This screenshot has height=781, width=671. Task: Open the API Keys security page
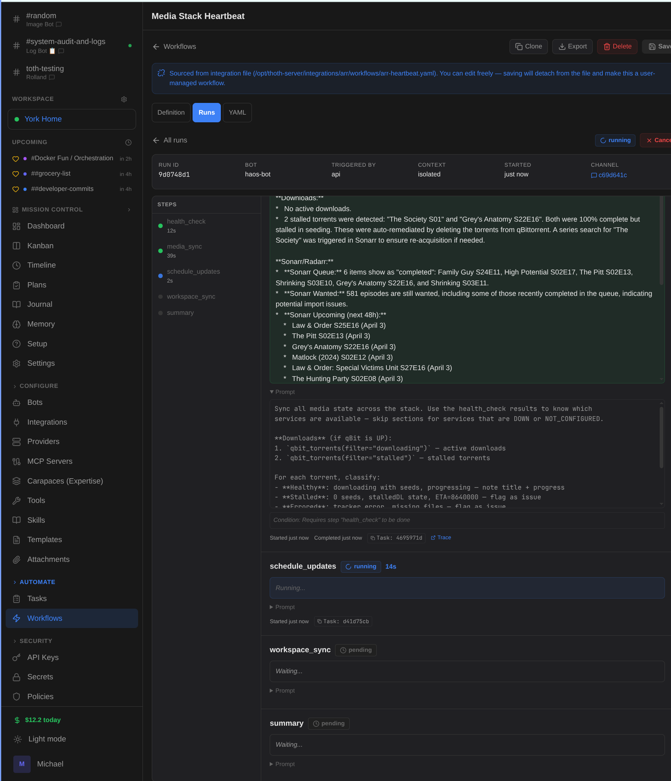coord(42,657)
